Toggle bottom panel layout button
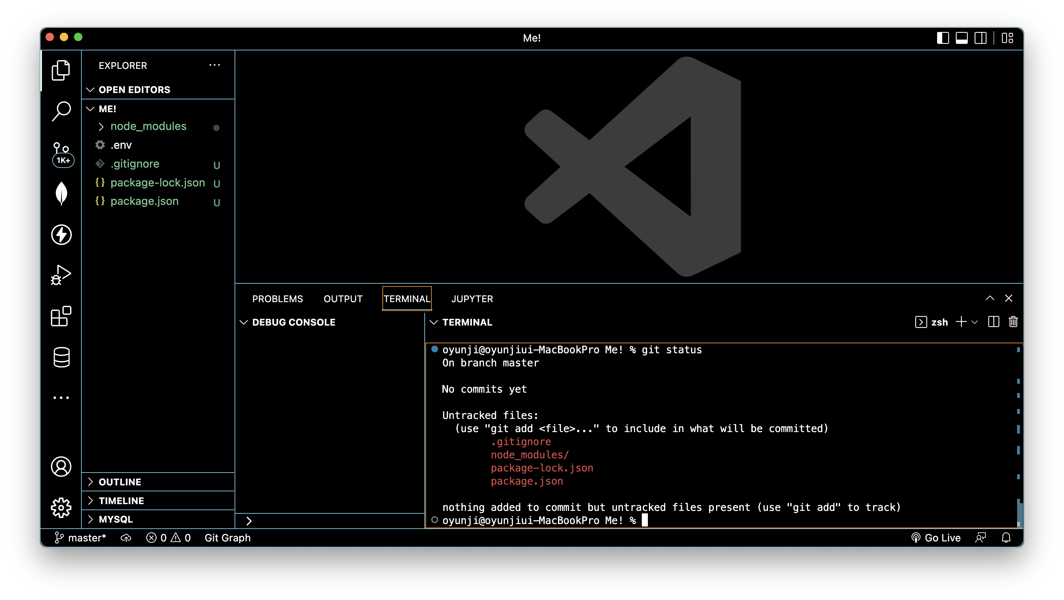Screen dimensions: 1064x600 pos(962,38)
